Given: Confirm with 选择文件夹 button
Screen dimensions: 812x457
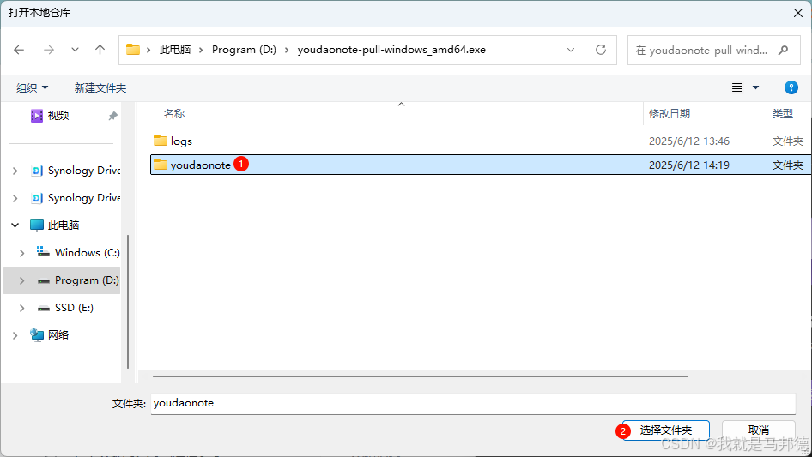Looking at the screenshot, I should [x=666, y=430].
